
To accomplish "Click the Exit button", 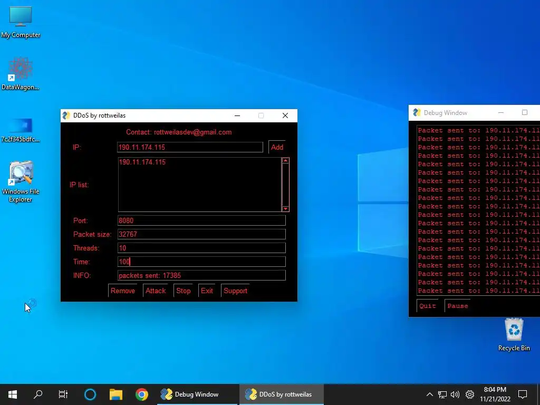I will 207,291.
